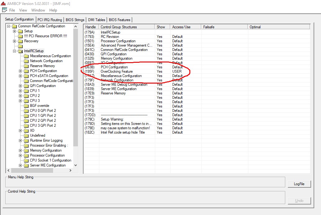Click the tree horizontal scrollbar right arrow
This screenshot has width=321, height=215.
(70, 170)
